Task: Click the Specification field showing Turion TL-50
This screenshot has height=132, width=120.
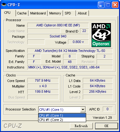Action: [x=70, y=51]
